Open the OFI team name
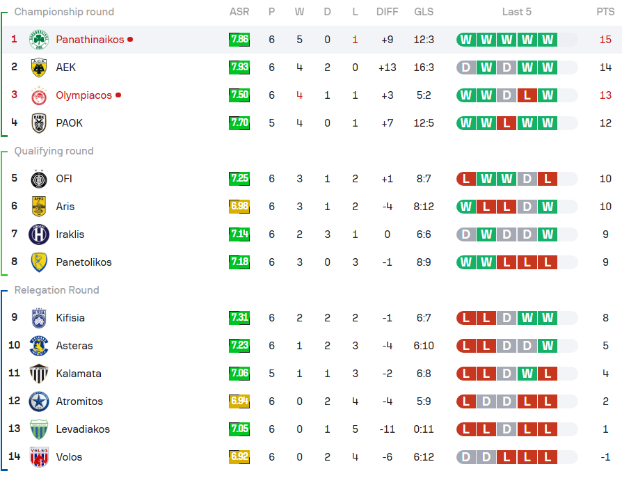The width and height of the screenshot is (622, 478). pyautogui.click(x=64, y=179)
